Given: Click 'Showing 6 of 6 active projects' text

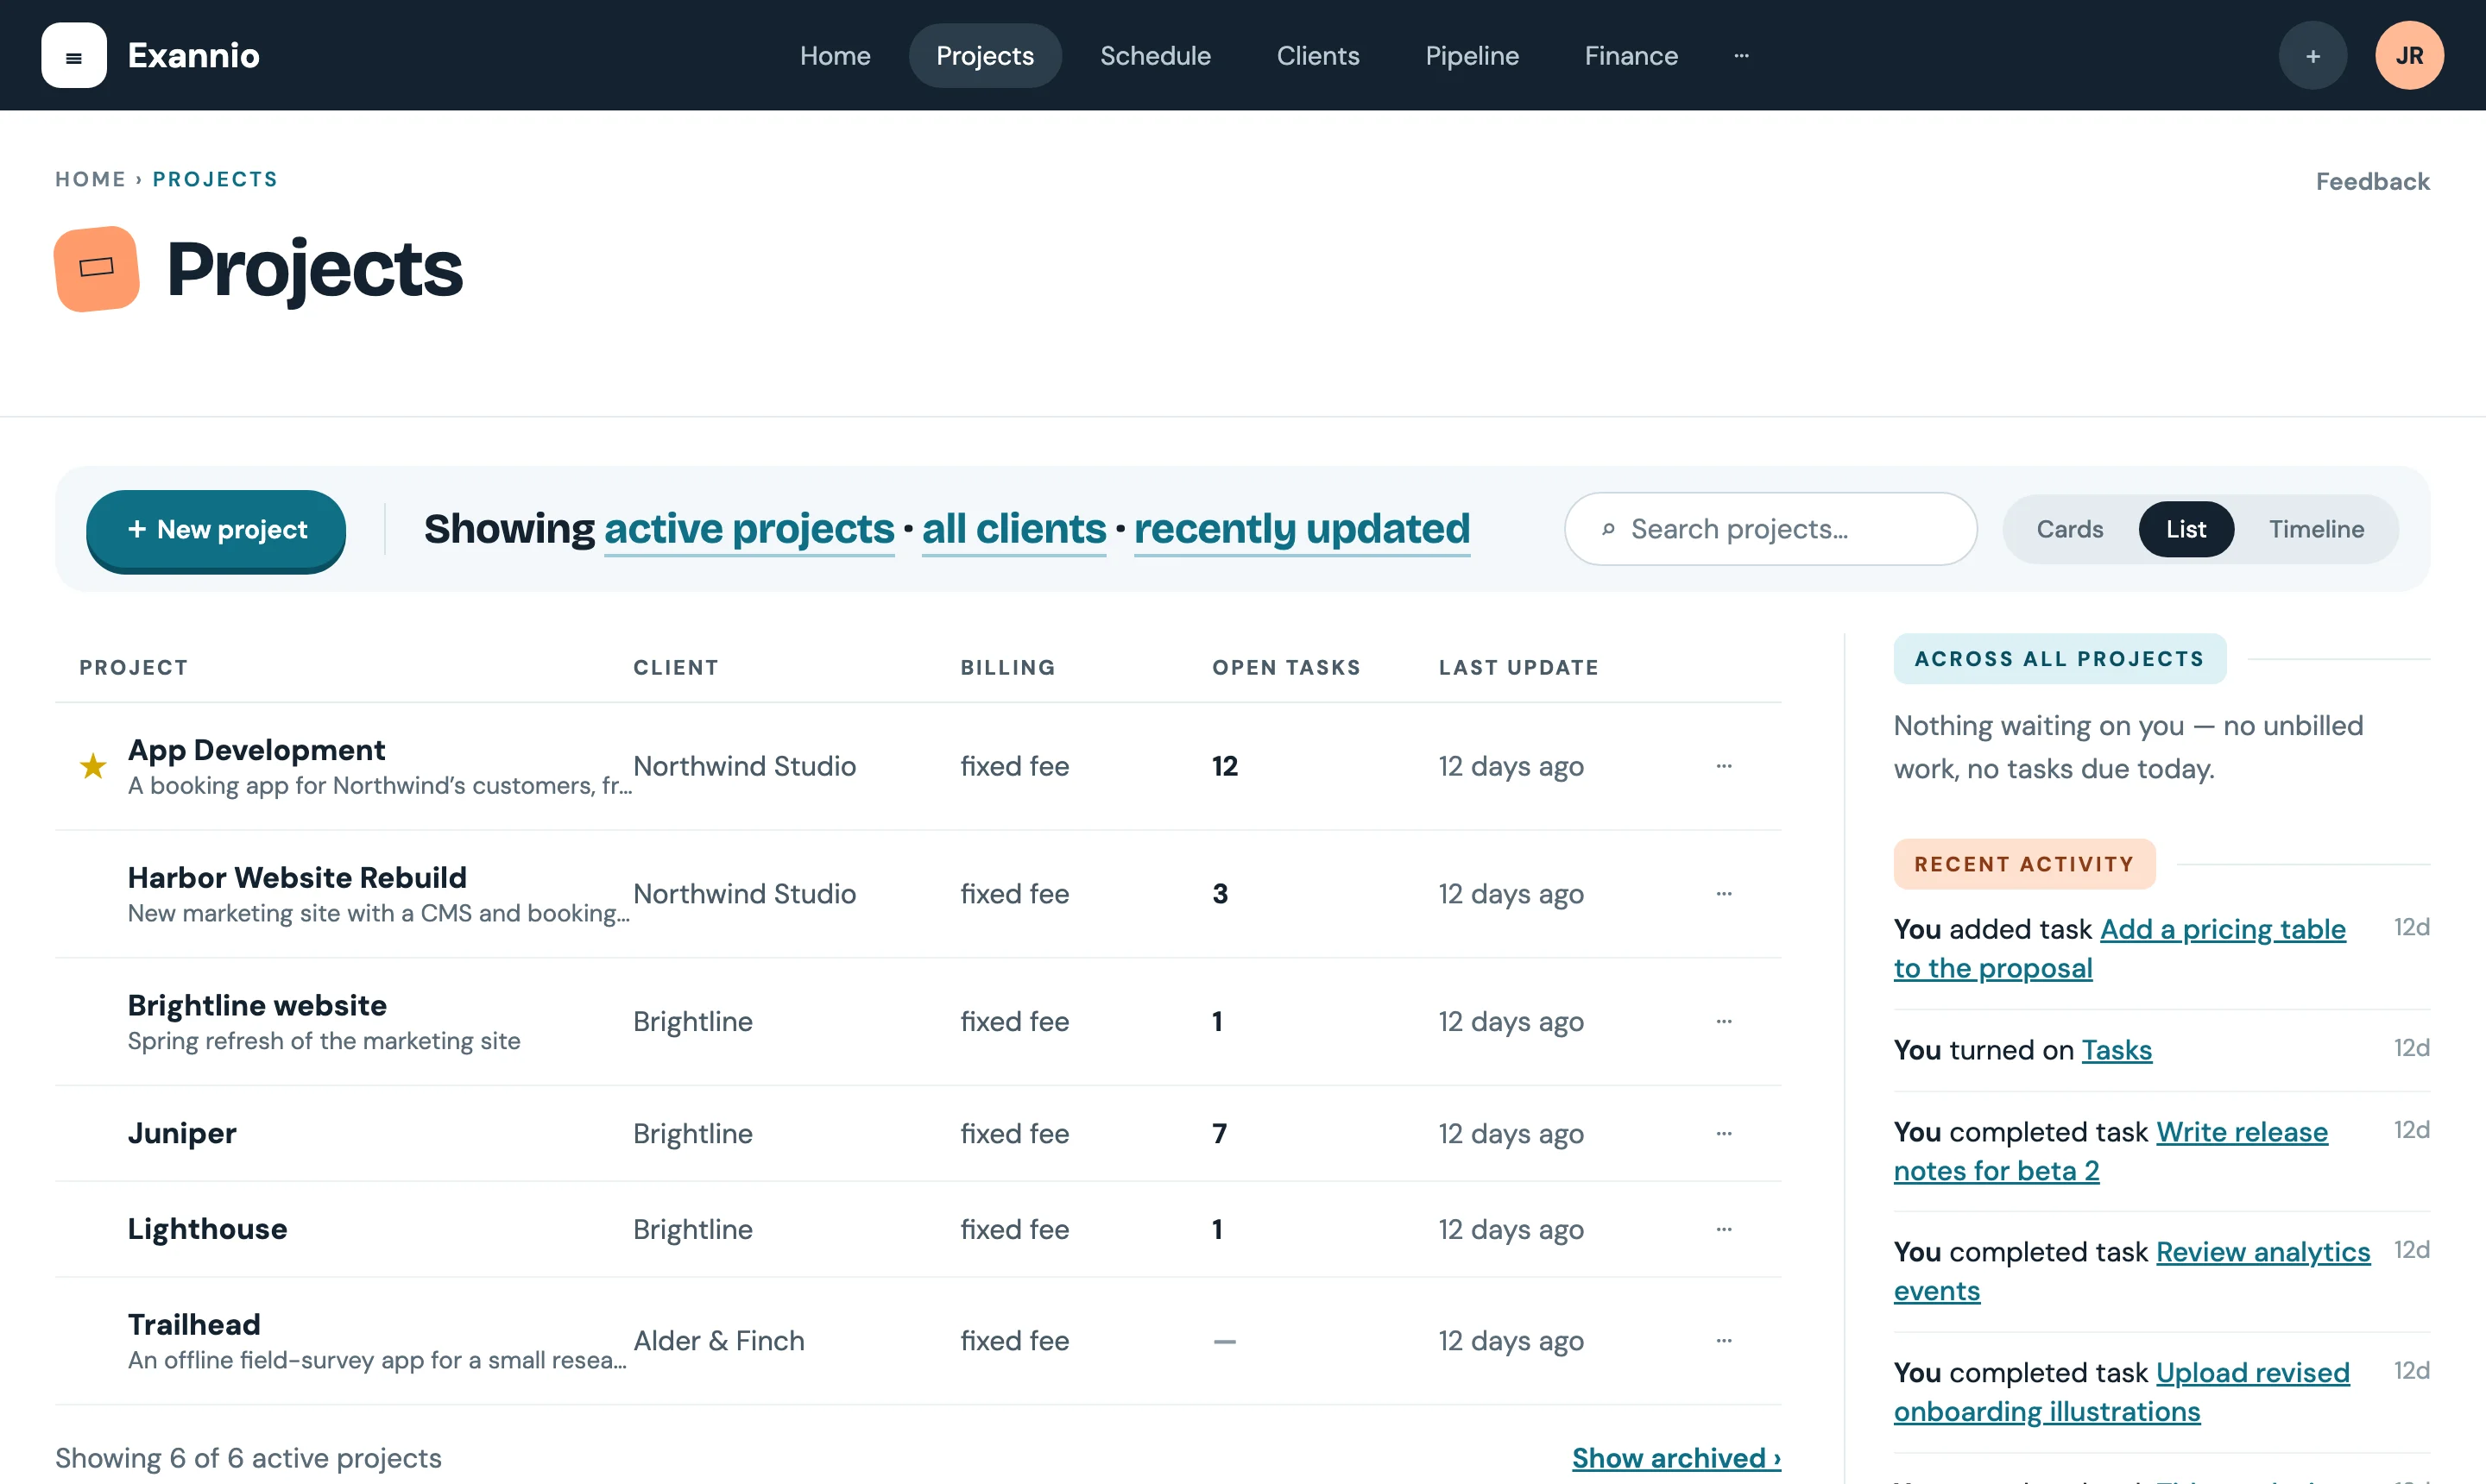Looking at the screenshot, I should click(248, 1458).
